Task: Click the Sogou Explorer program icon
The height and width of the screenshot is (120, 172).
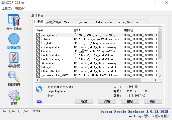Action: pos(39,89)
